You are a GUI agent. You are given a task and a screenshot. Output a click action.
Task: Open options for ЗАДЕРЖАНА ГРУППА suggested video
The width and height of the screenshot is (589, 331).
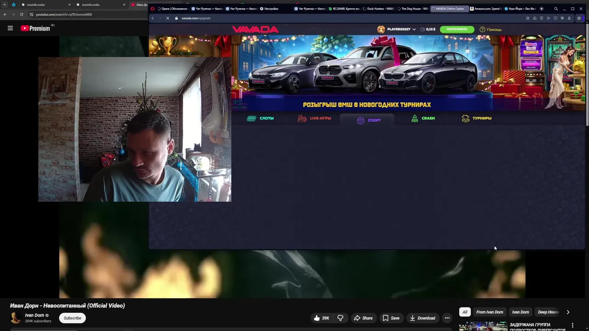pos(572,325)
